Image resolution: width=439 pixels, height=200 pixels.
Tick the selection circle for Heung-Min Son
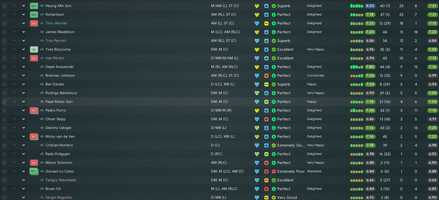(x=4, y=6)
